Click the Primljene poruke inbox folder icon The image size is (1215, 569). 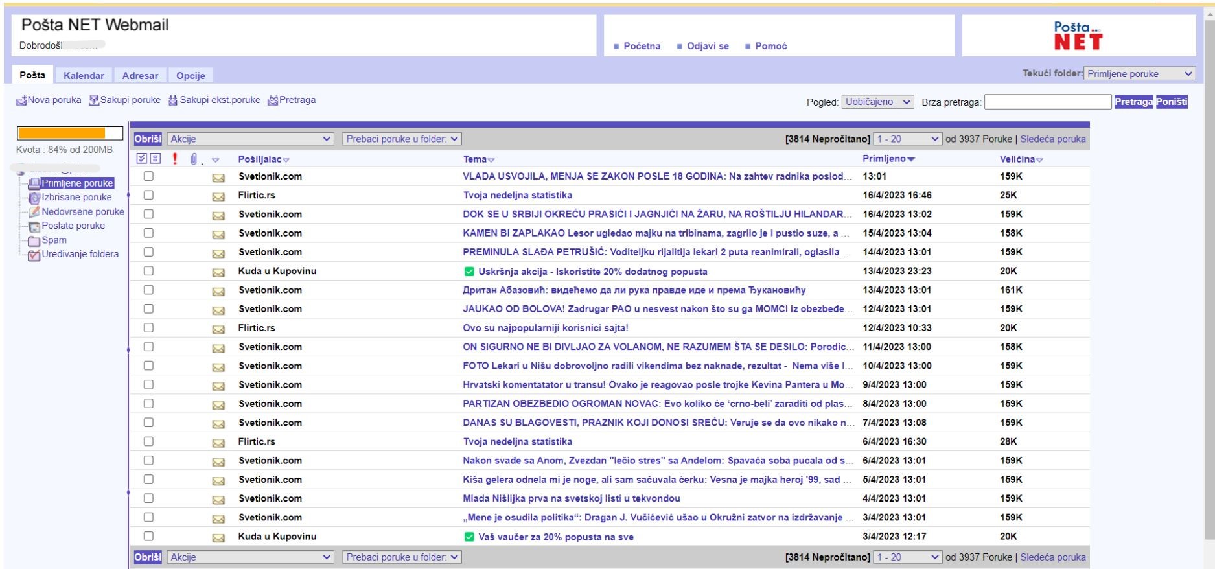(x=34, y=183)
